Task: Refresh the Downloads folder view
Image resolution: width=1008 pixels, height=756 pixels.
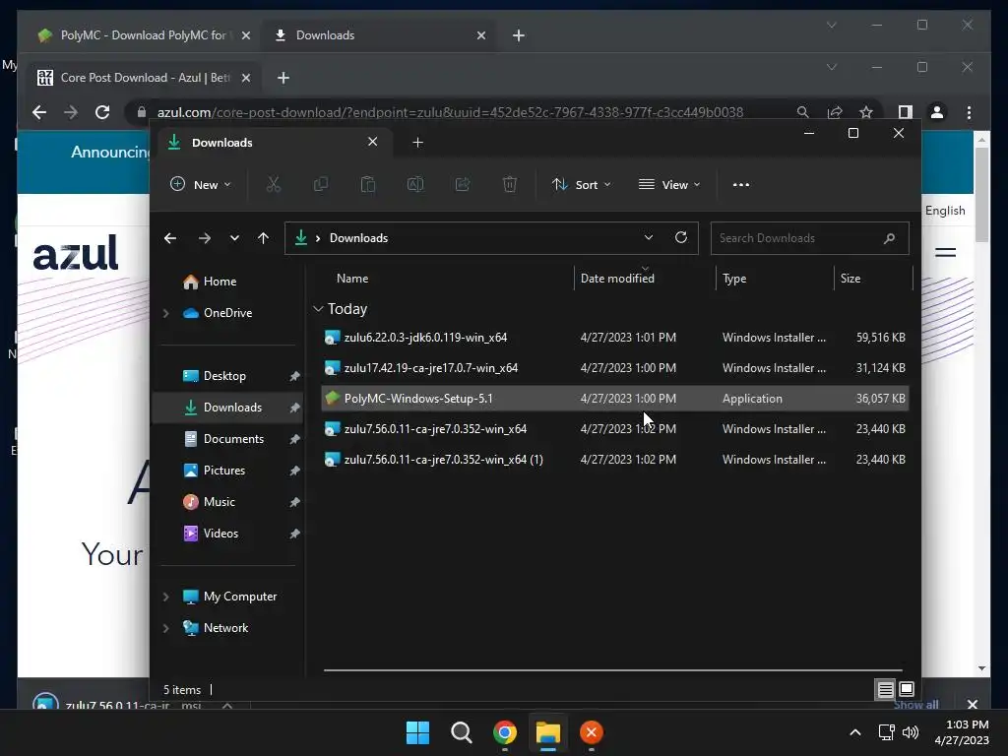Action: pos(681,237)
